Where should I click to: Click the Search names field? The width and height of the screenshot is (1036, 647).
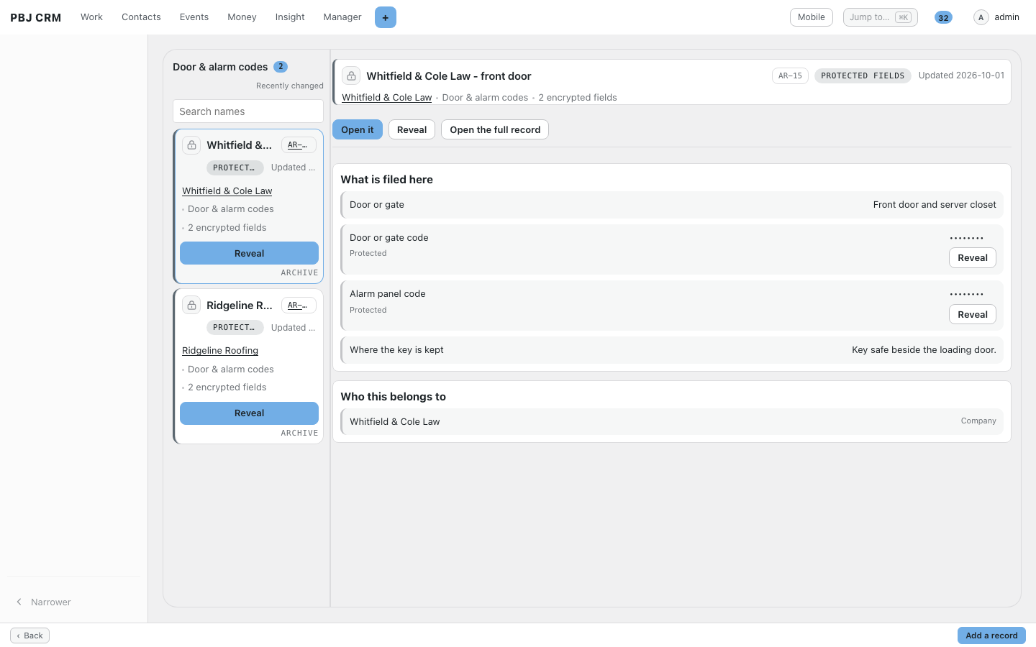coord(248,111)
